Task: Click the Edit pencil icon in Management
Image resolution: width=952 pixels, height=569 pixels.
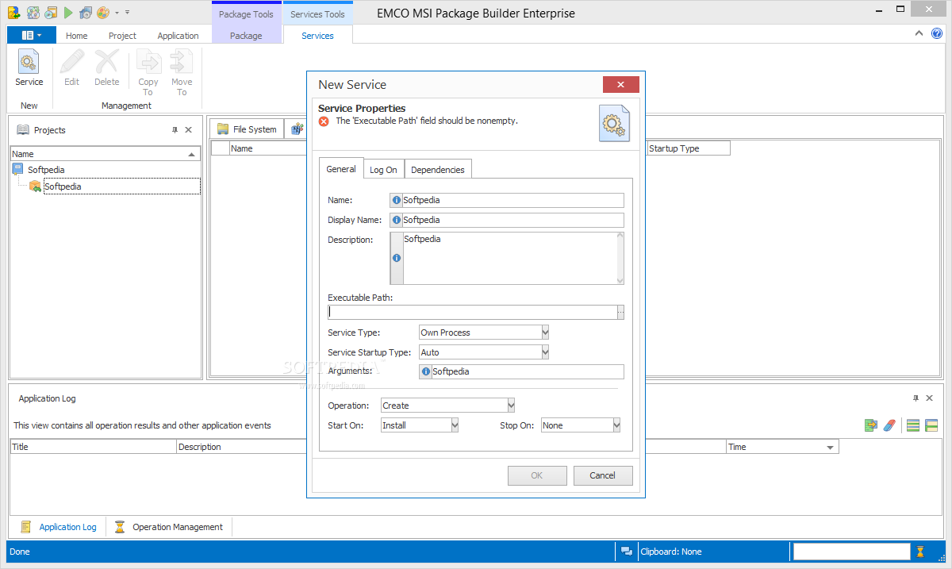Action: coord(72,62)
